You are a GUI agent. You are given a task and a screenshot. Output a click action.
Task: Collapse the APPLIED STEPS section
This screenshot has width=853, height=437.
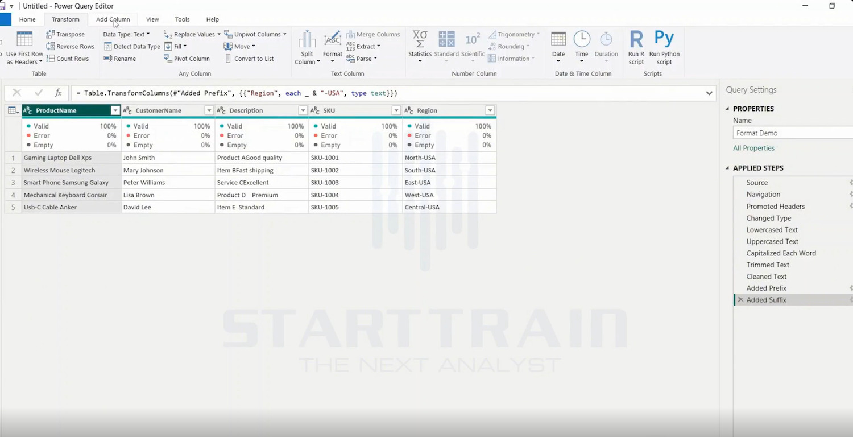coord(727,168)
